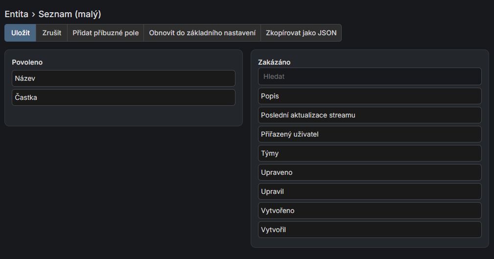Click the Zakázáno panel heading

pos(274,62)
